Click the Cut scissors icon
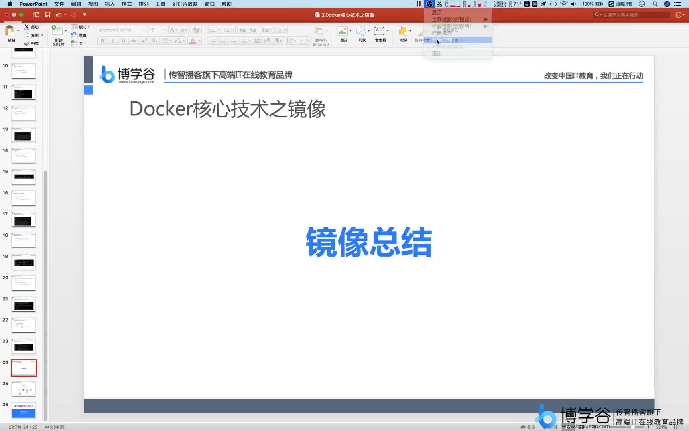 click(x=26, y=27)
